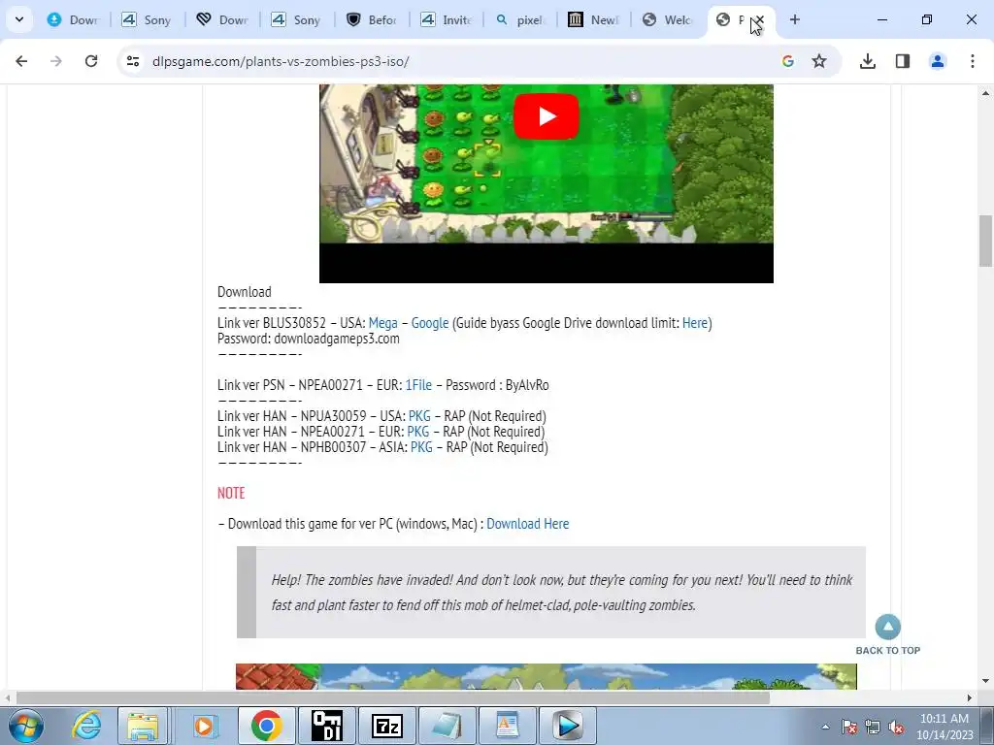Open the blue play-button app in taskbar

pyautogui.click(x=567, y=726)
